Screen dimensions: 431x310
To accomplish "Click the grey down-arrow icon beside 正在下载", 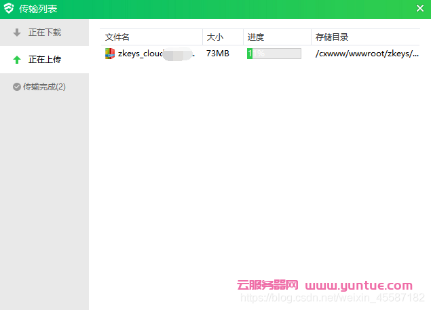I will point(17,33).
